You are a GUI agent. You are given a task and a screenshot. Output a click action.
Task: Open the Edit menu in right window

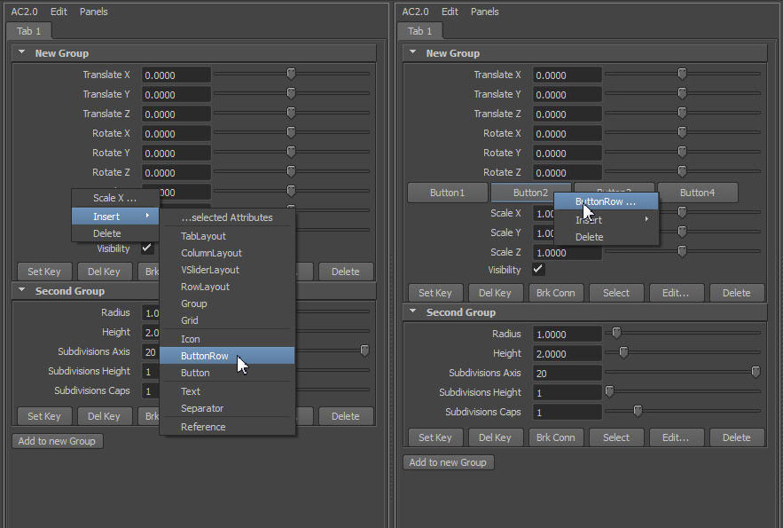point(450,12)
